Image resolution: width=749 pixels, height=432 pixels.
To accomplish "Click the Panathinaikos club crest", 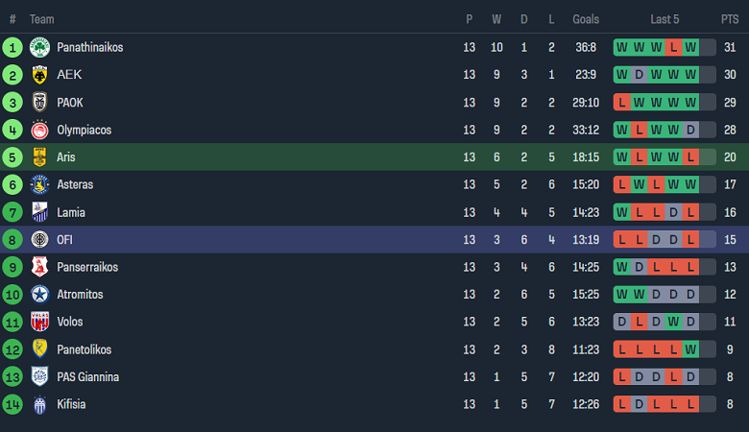I will 39,47.
